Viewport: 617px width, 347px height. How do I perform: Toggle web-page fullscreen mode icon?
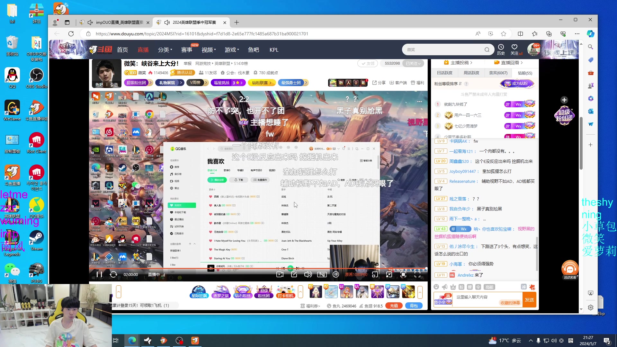(403, 274)
